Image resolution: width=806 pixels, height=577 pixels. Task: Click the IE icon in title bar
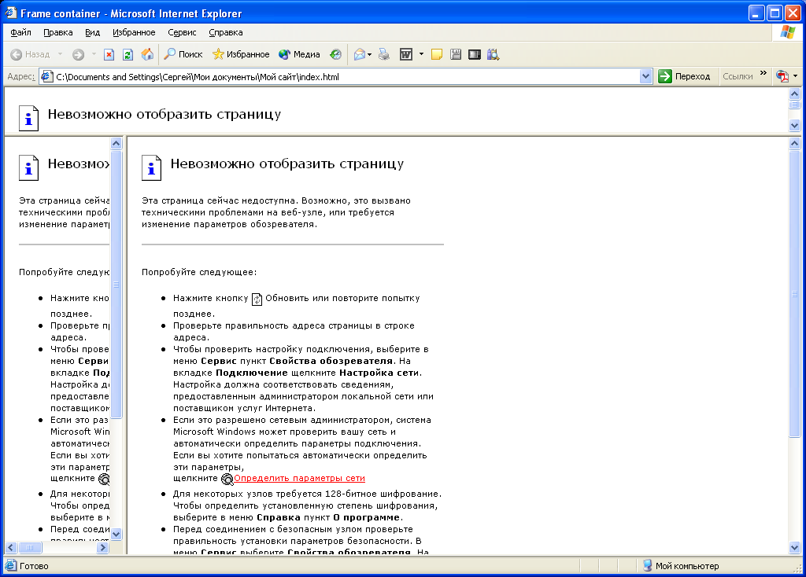point(10,13)
